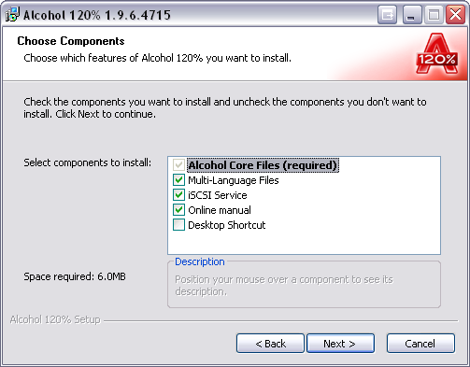Enable the Desktop Shortcut checkbox

(x=178, y=225)
